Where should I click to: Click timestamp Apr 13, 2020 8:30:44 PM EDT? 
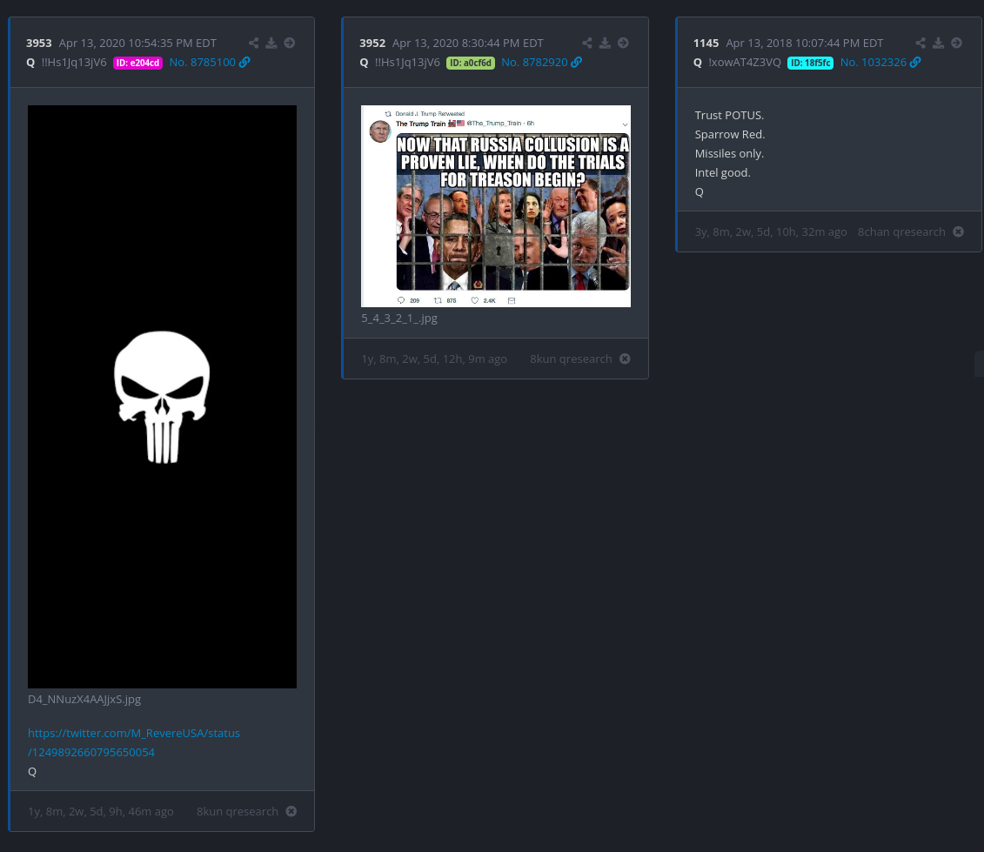(467, 43)
